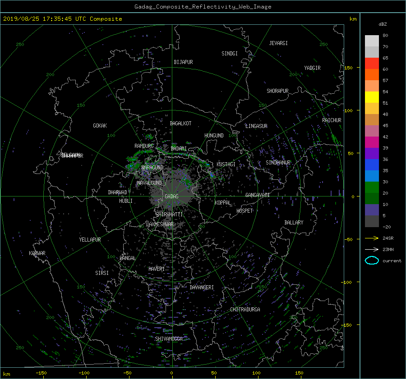This screenshot has width=406, height=379.
Task: Click the KUSTAGI city label
Action: click(226, 164)
